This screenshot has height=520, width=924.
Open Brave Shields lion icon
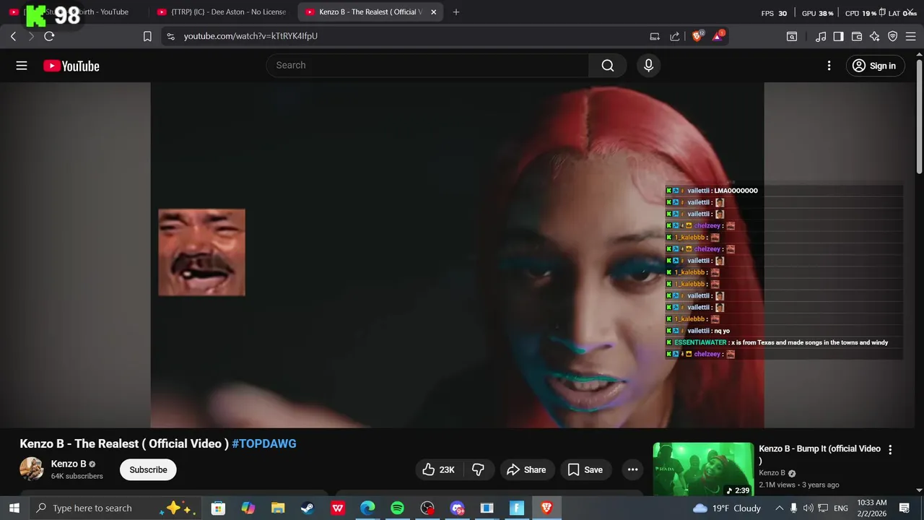coord(697,35)
